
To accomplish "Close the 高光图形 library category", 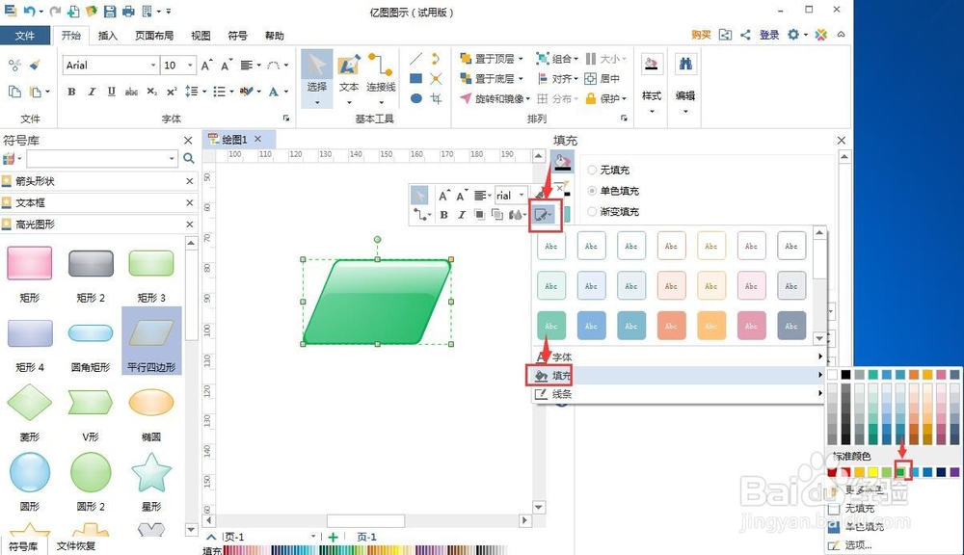I will [x=189, y=225].
